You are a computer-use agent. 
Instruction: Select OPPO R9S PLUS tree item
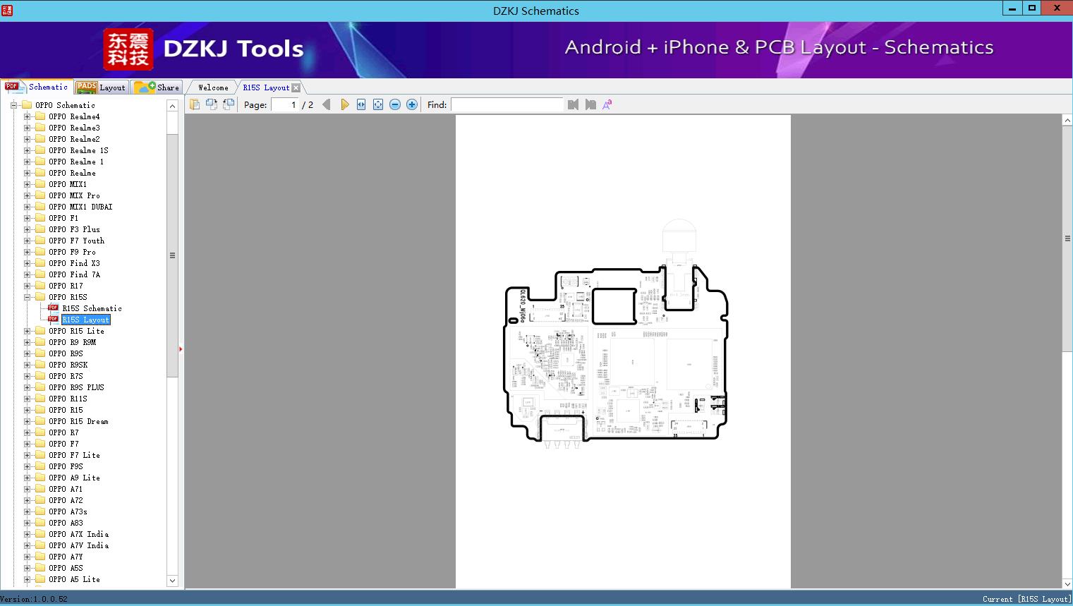pyautogui.click(x=76, y=387)
